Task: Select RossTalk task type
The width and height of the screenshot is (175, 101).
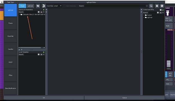Action: click(x=10, y=36)
